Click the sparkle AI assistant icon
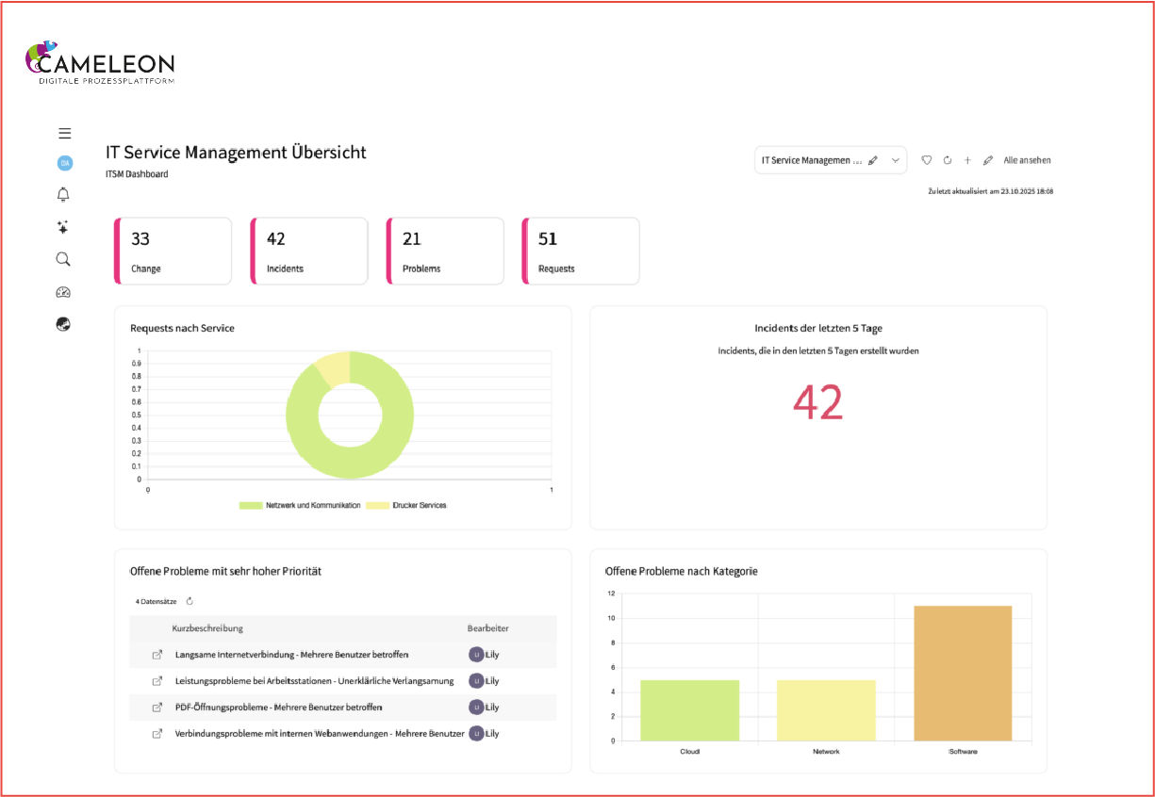This screenshot has width=1155, height=797. click(64, 227)
